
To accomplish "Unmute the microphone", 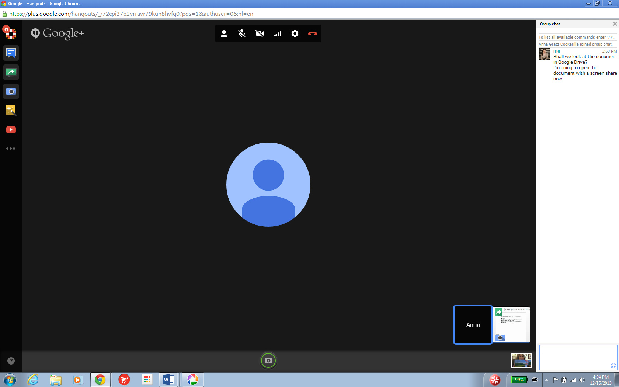I will point(242,34).
